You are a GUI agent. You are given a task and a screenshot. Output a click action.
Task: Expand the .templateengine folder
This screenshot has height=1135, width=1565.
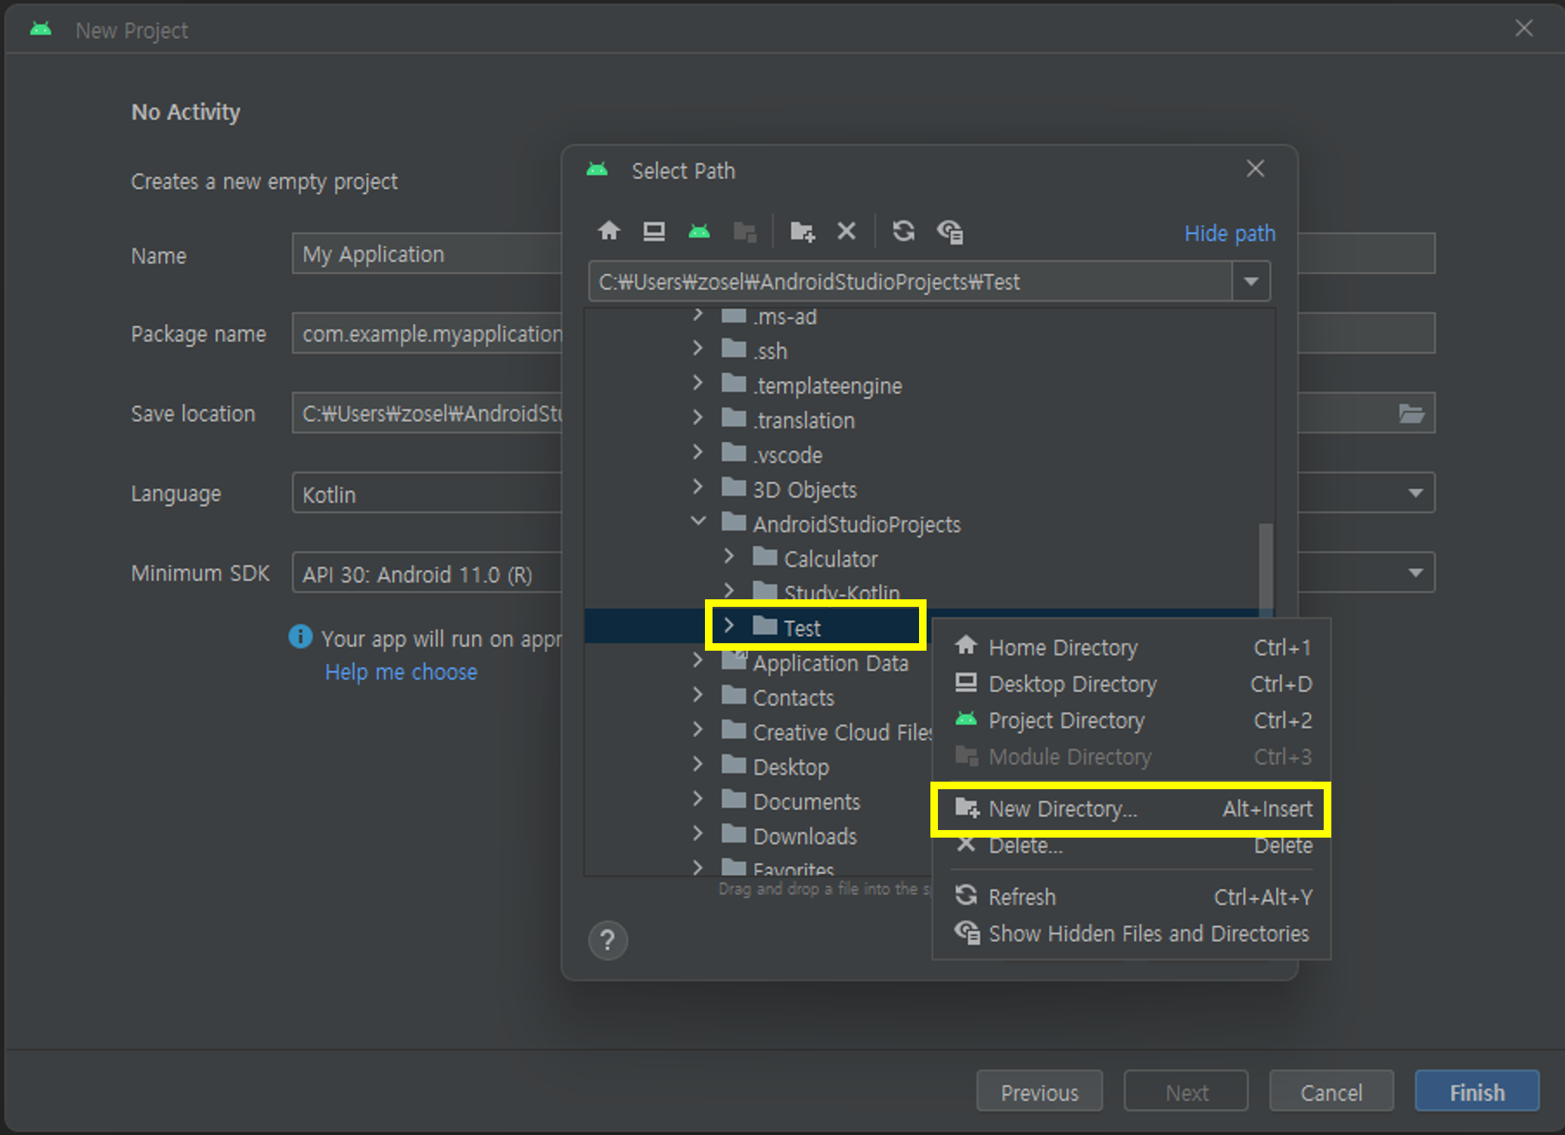pyautogui.click(x=698, y=383)
